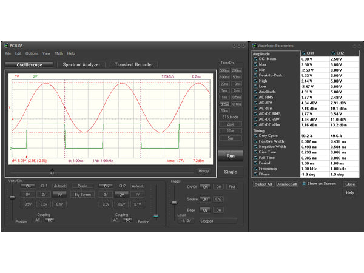Select 20us ETS mode time base
This screenshot has height=273, width=364.
point(230,124)
